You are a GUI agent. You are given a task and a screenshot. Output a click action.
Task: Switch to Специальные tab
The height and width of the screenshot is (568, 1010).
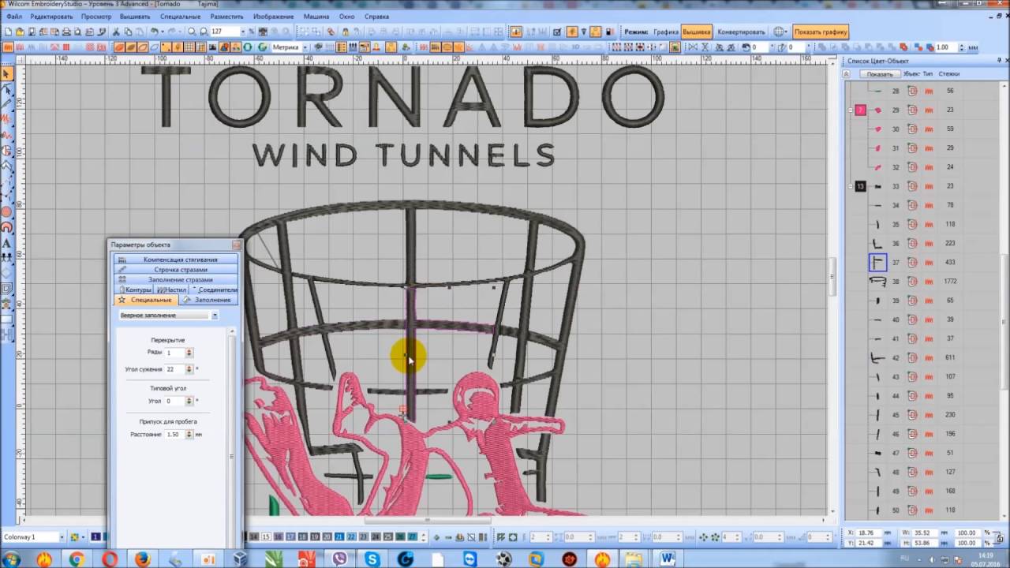[x=145, y=300]
